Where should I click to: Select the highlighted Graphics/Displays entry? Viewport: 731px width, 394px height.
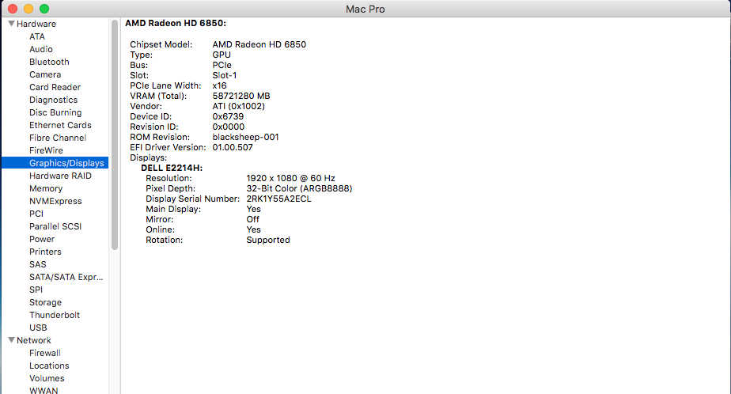pos(55,163)
